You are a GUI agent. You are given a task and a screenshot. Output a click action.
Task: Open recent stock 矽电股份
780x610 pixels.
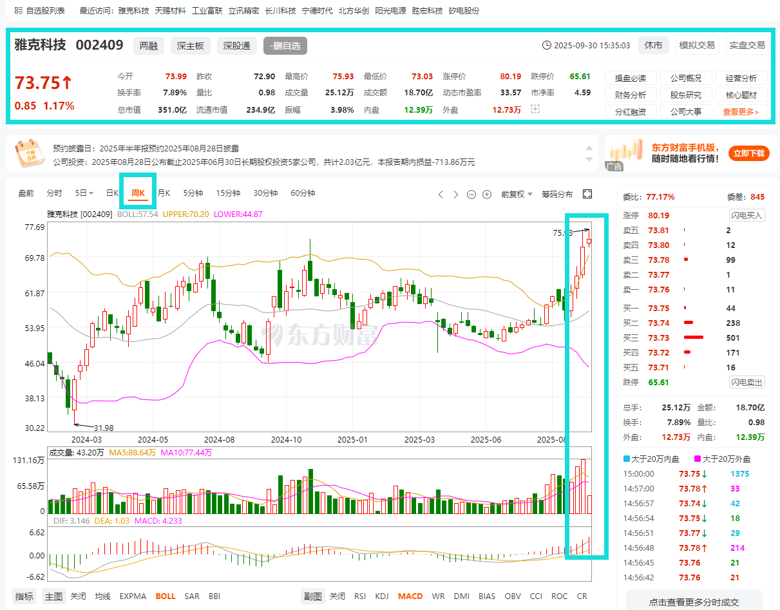click(464, 11)
